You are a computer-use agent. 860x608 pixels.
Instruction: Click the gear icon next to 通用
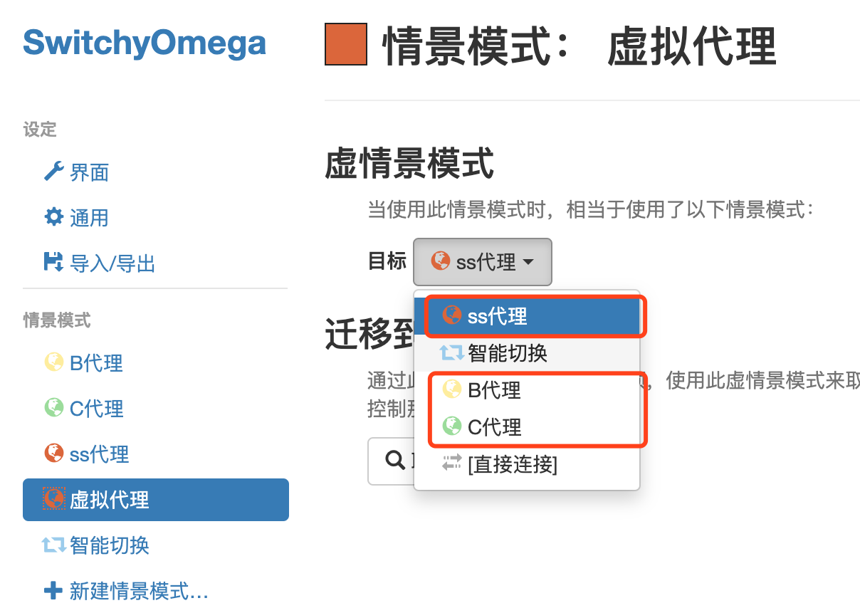click(x=54, y=217)
